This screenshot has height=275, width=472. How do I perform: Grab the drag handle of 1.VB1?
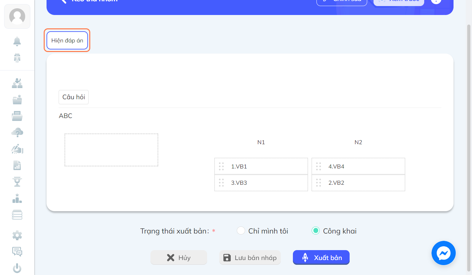(221, 167)
